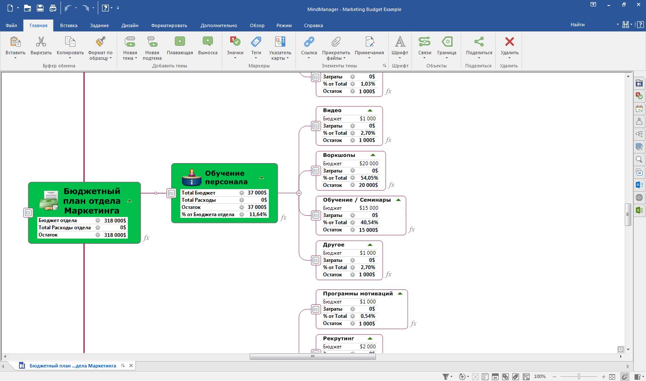Open the resources person pane in the sidebar
This screenshot has height=381, width=646.
639,121
